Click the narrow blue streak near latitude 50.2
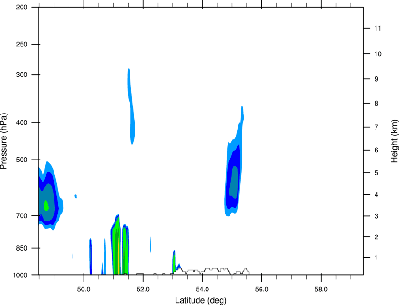The height and width of the screenshot is (305, 399). (x=90, y=256)
